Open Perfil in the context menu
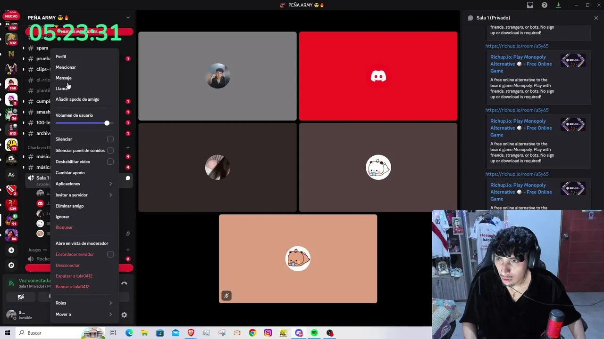 61,56
